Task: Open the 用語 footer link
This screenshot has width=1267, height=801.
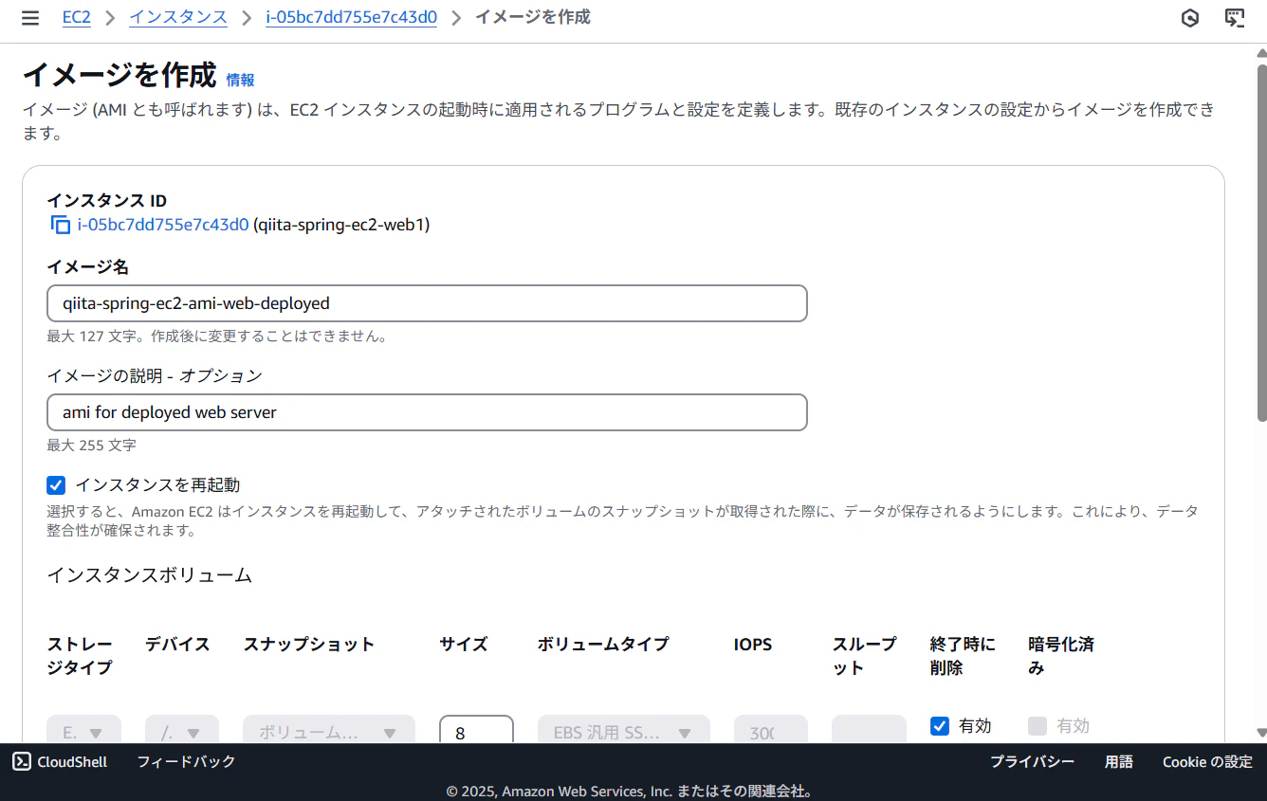Action: 1119,761
